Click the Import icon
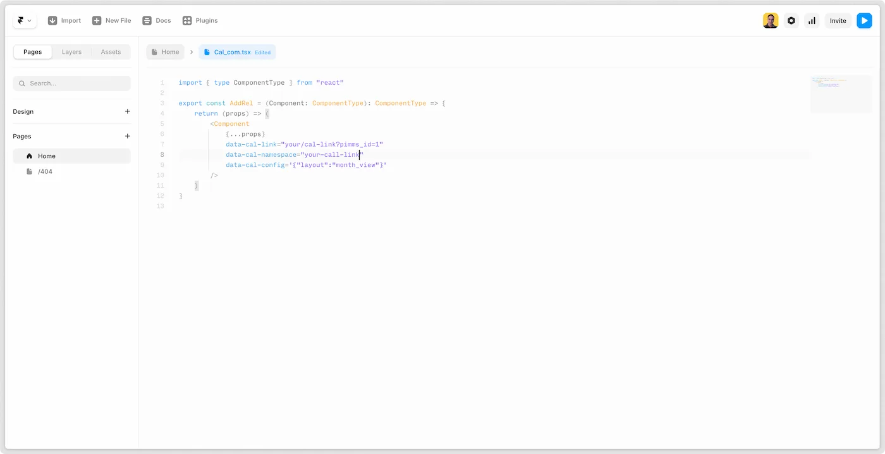Screen dimensions: 885x454 tap(52, 20)
